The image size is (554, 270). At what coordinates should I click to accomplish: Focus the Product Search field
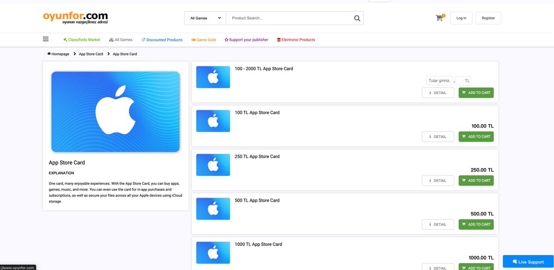289,18
